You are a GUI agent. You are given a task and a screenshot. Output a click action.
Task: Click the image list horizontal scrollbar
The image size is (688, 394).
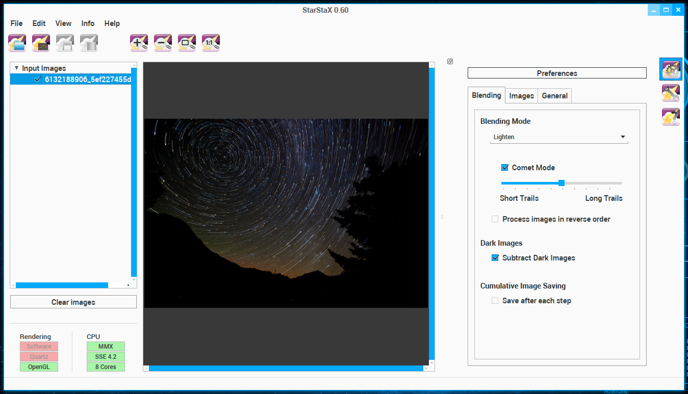point(62,285)
